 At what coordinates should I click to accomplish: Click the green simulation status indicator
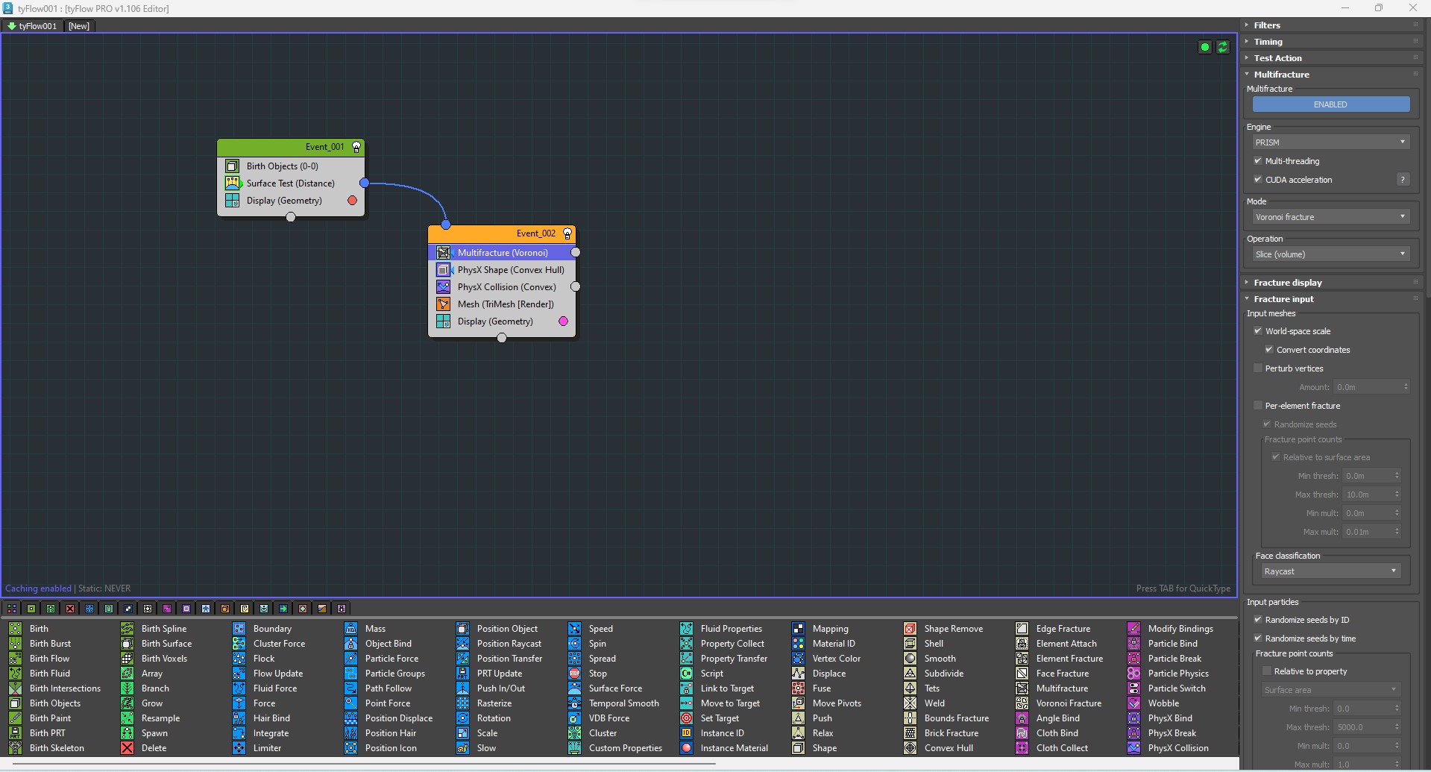1204,47
